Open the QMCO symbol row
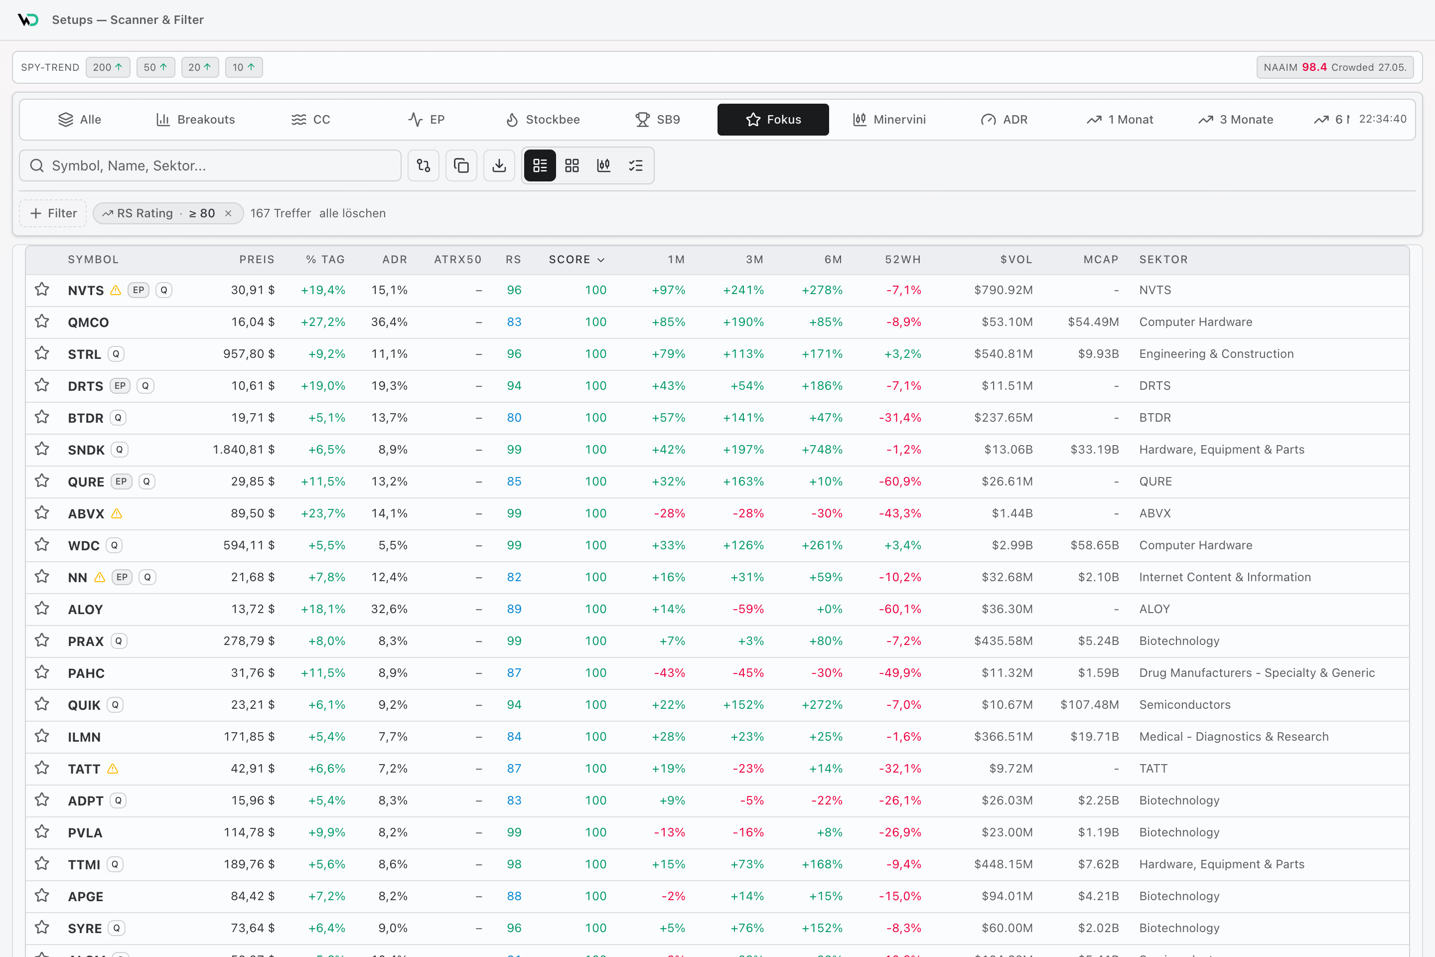Image resolution: width=1435 pixels, height=957 pixels. 717,321
